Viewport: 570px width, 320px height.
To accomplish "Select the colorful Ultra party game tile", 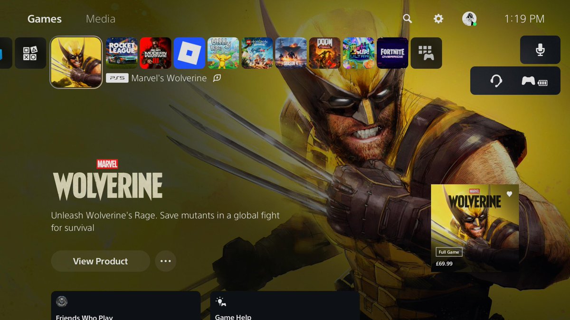I will point(359,53).
